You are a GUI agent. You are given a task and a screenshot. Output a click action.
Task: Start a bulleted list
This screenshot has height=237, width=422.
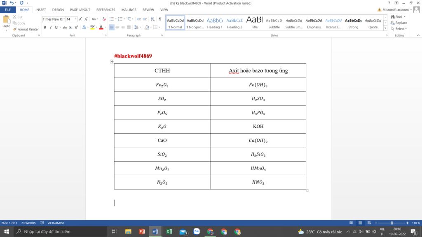111,19
